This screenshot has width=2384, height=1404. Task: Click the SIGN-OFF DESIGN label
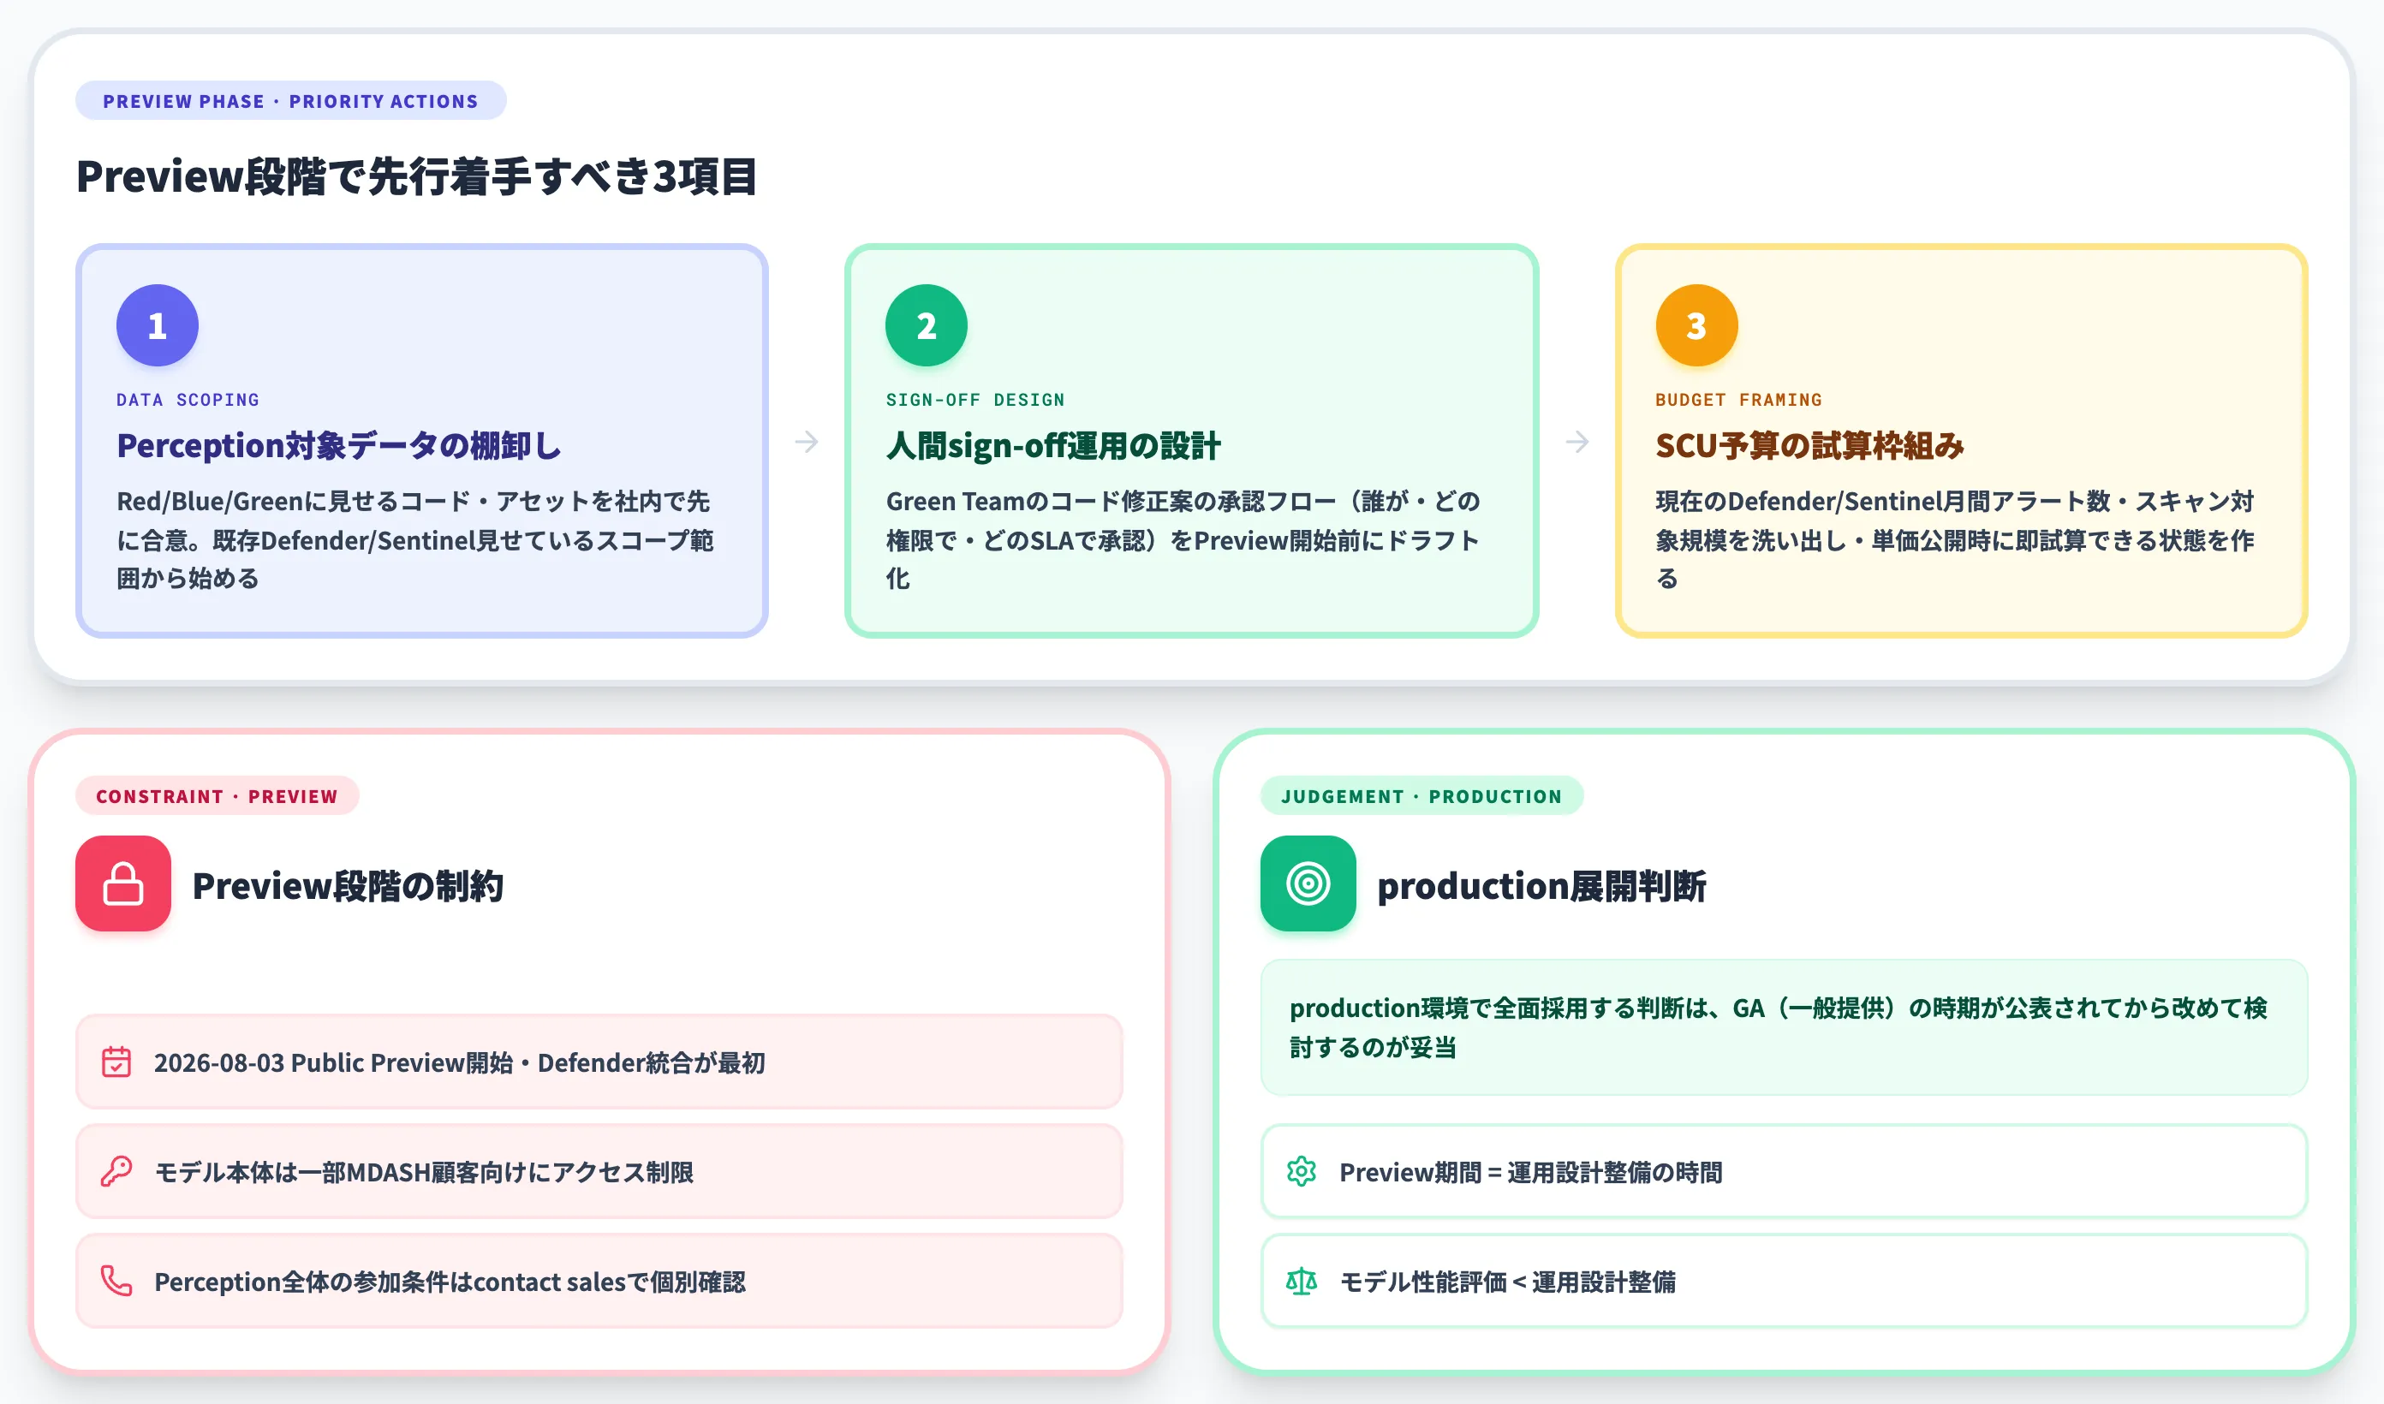975,399
